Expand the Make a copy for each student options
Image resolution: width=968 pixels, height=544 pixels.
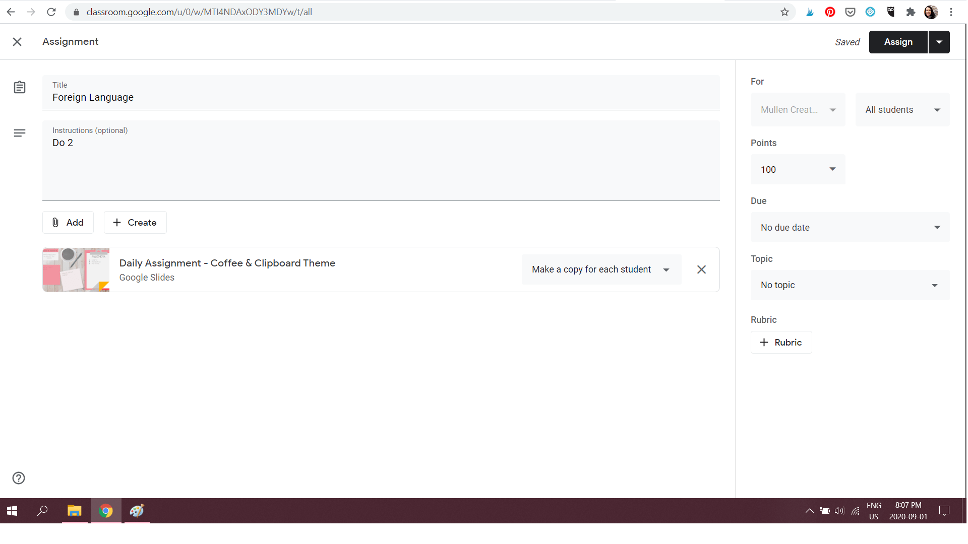pyautogui.click(x=667, y=269)
